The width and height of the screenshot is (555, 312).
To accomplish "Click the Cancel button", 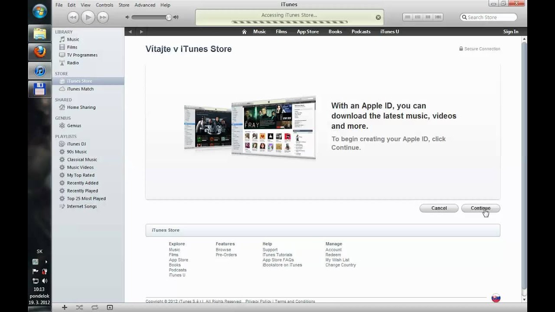I will click(439, 208).
